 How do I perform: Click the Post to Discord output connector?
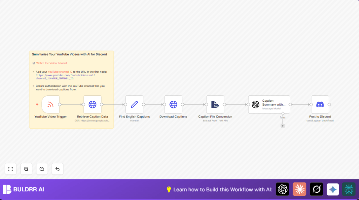329,105
